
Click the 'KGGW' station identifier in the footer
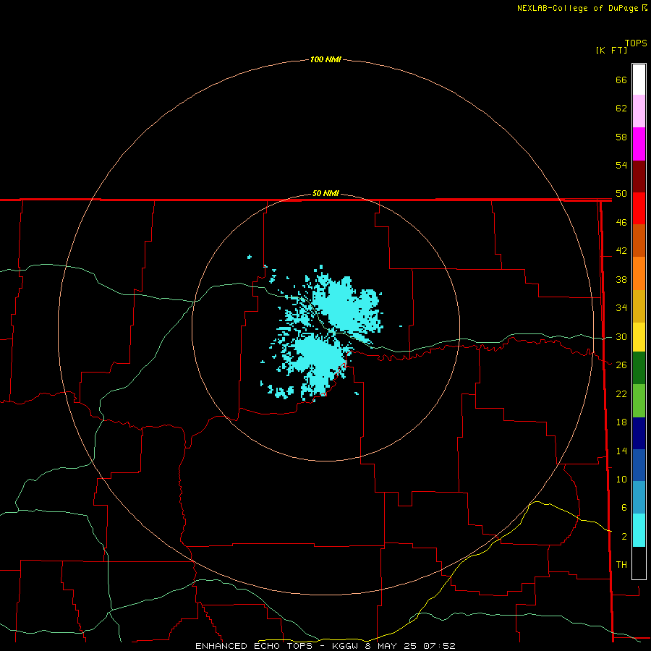point(346,646)
